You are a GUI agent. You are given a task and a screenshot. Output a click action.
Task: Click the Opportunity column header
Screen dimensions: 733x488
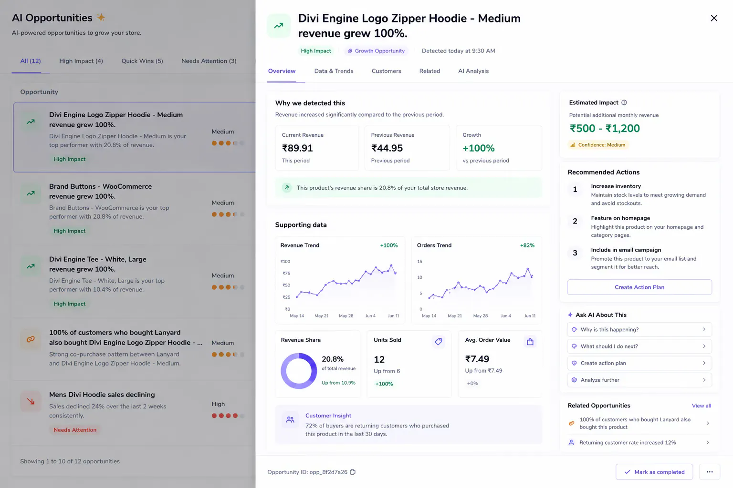[39, 92]
